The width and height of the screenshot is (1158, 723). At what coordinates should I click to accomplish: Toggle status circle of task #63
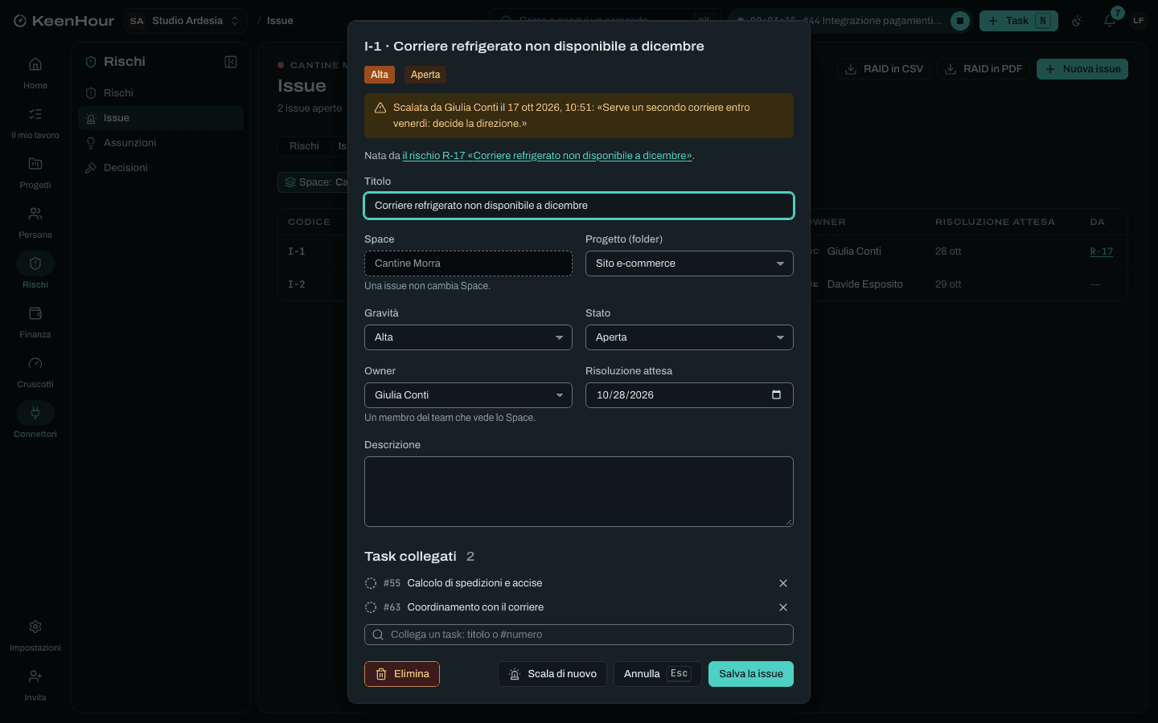[x=371, y=607]
